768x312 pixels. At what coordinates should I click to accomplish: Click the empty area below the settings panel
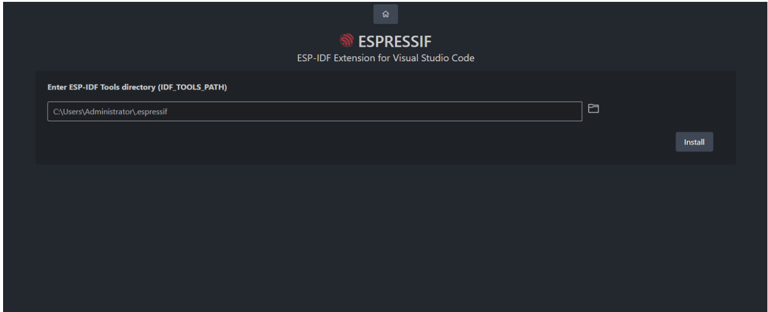(386, 237)
